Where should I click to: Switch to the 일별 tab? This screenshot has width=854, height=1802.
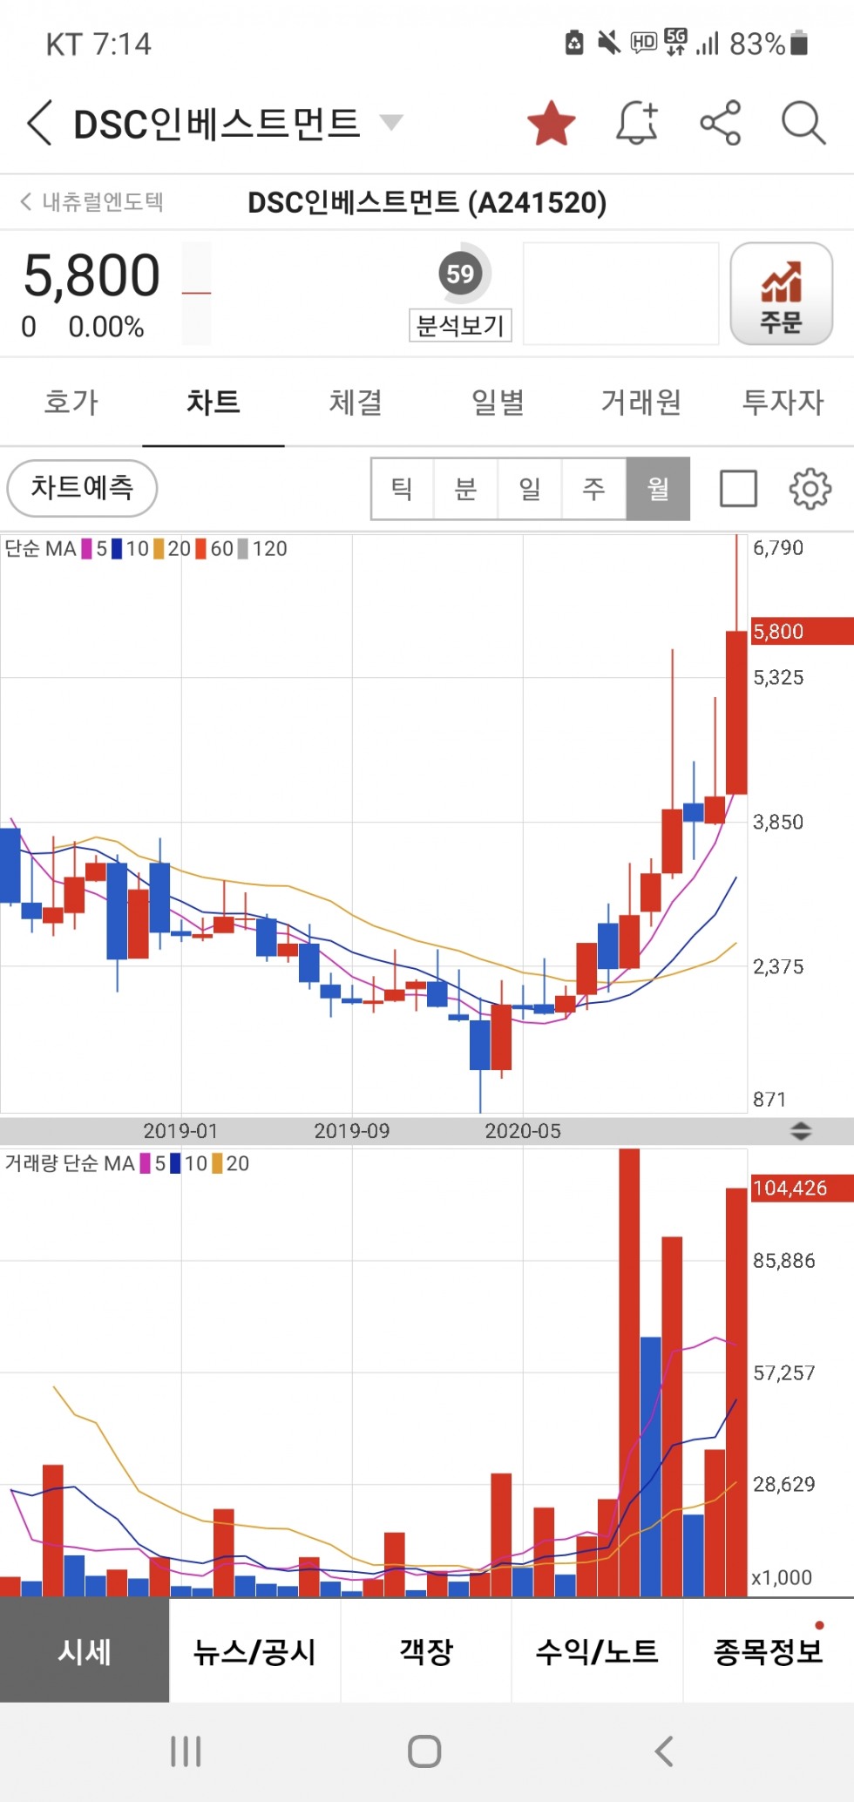pyautogui.click(x=498, y=402)
